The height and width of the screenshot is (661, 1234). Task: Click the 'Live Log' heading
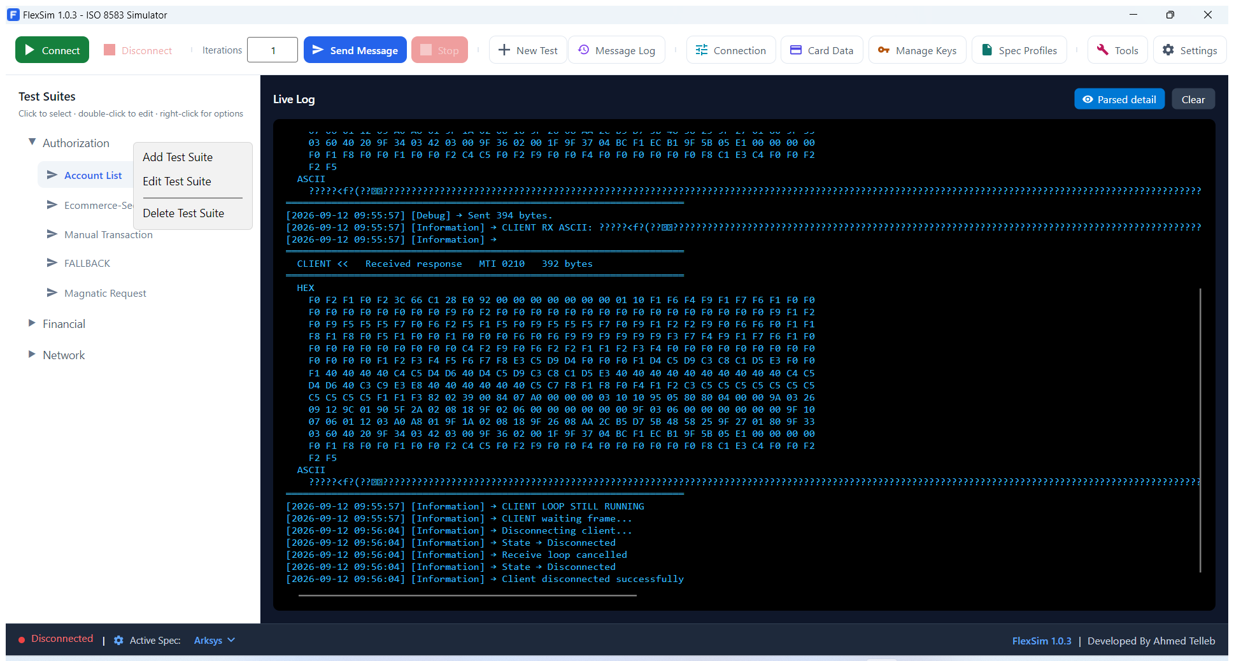pos(294,99)
